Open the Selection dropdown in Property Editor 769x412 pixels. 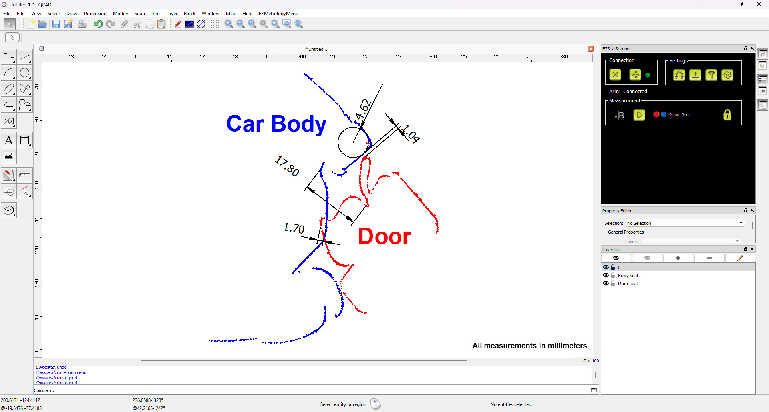(x=741, y=223)
